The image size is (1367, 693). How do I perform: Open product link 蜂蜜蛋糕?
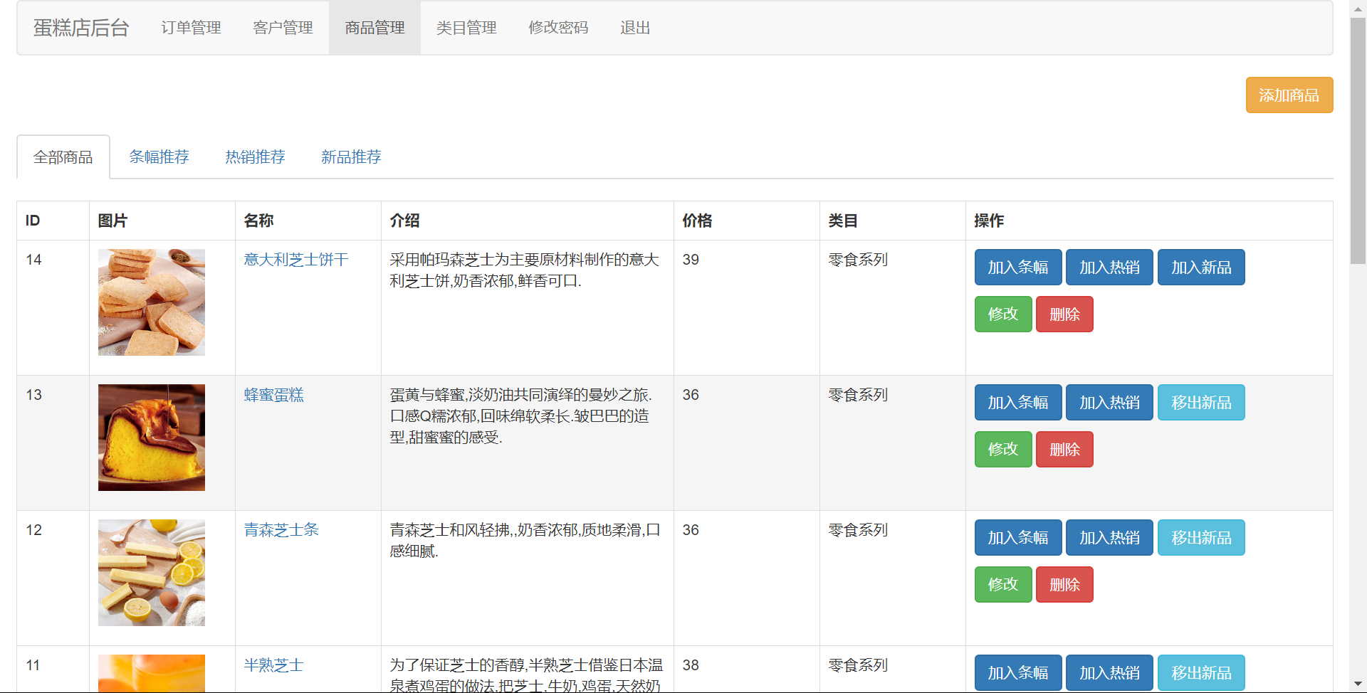(273, 395)
